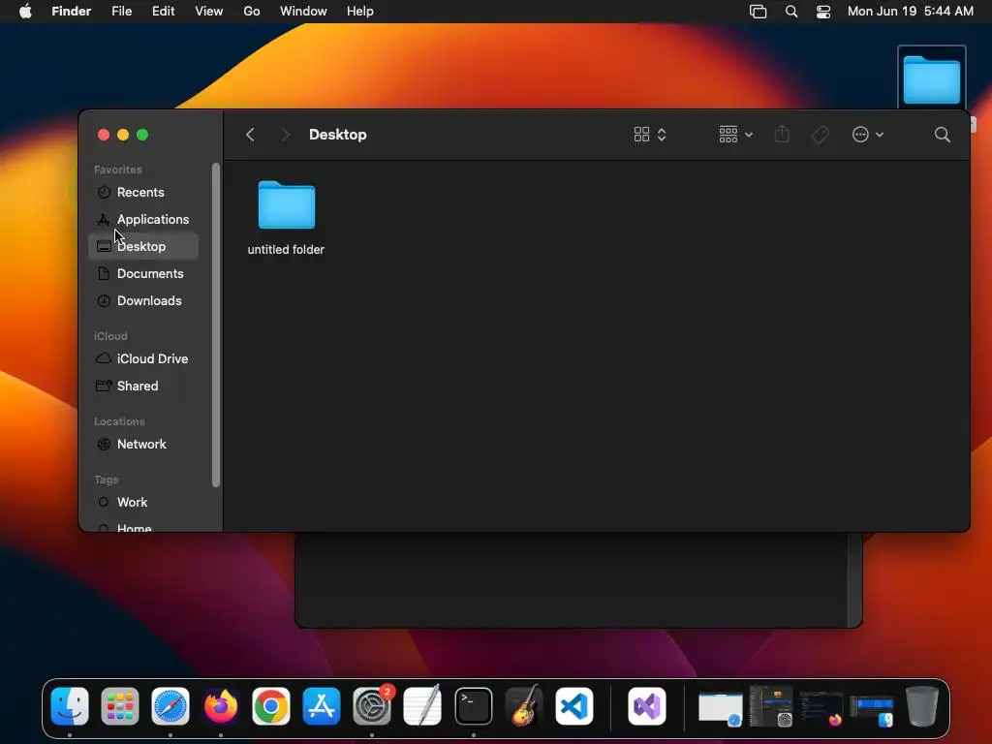Viewport: 992px width, 744px height.
Task: Go back with the left chevron in Finder
Action: coord(251,135)
